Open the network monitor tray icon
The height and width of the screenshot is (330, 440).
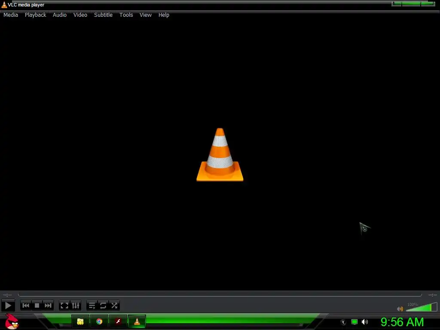pos(354,322)
